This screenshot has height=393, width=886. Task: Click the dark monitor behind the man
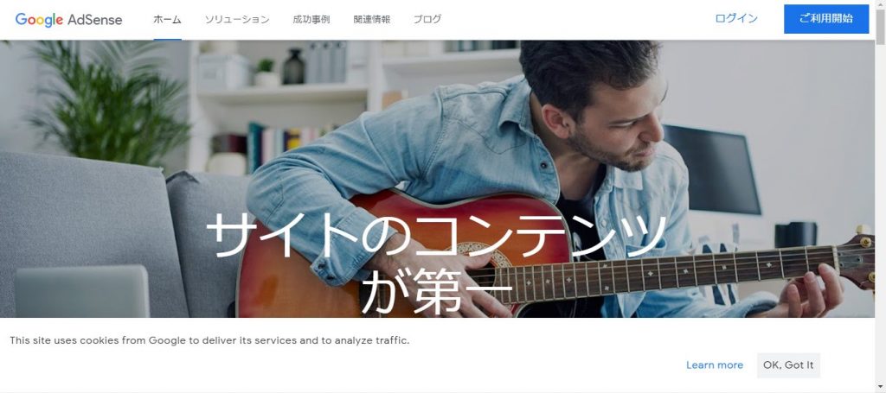point(712,169)
